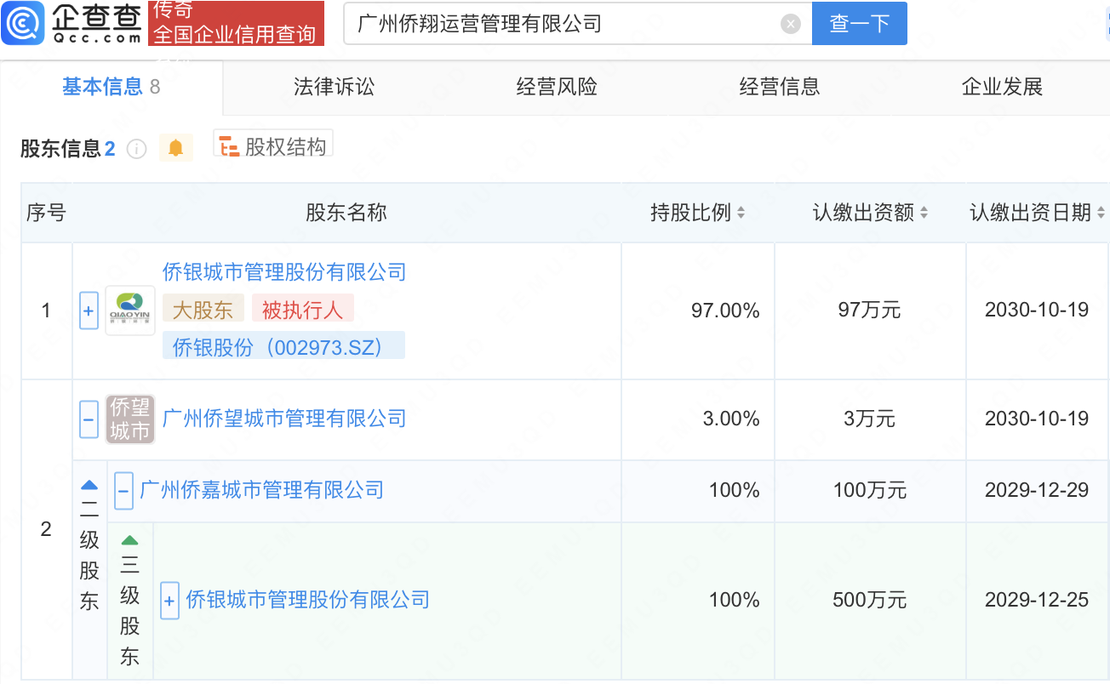
Task: Collapse 广州侨望城市管理有限公司 row
Action: pos(89,419)
